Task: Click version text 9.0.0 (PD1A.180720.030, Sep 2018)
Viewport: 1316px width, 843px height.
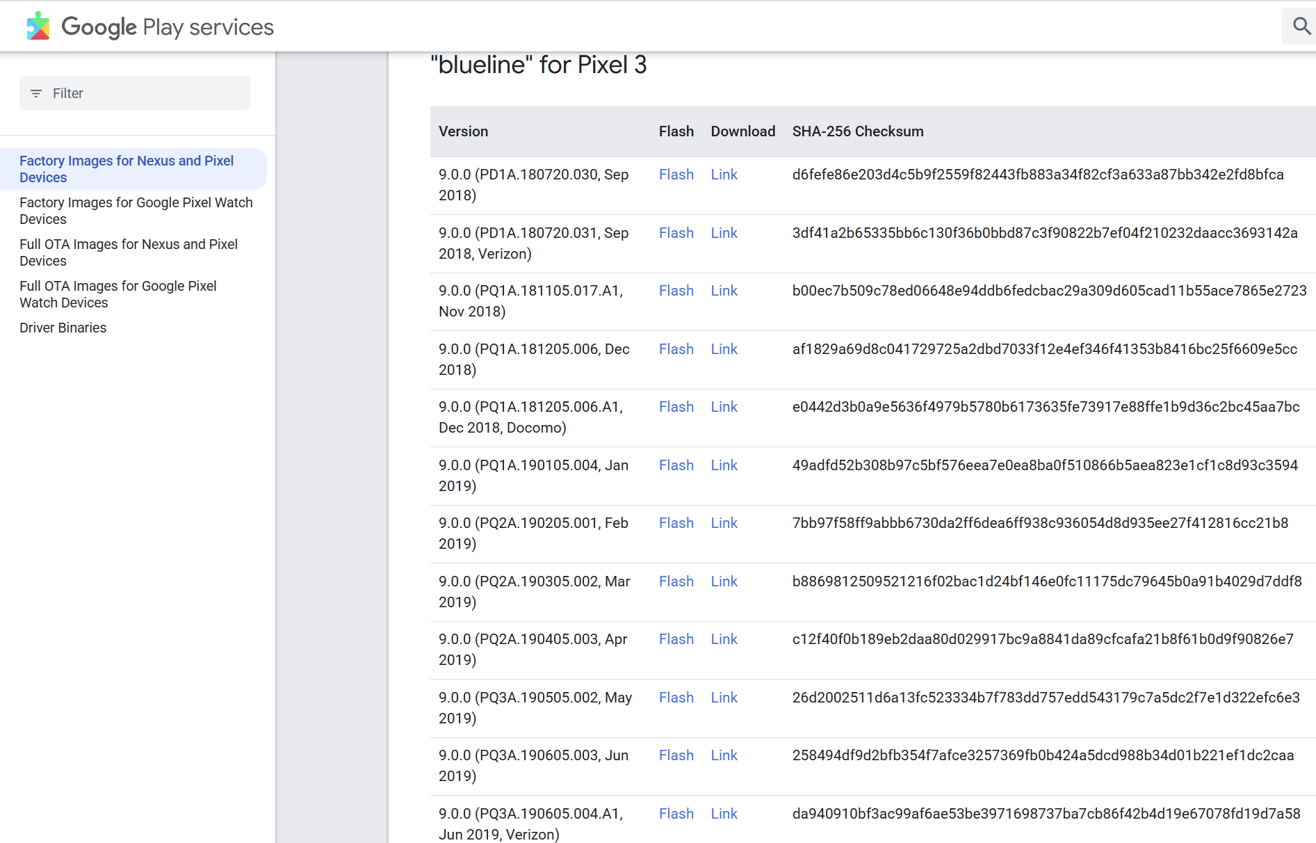Action: [x=534, y=185]
